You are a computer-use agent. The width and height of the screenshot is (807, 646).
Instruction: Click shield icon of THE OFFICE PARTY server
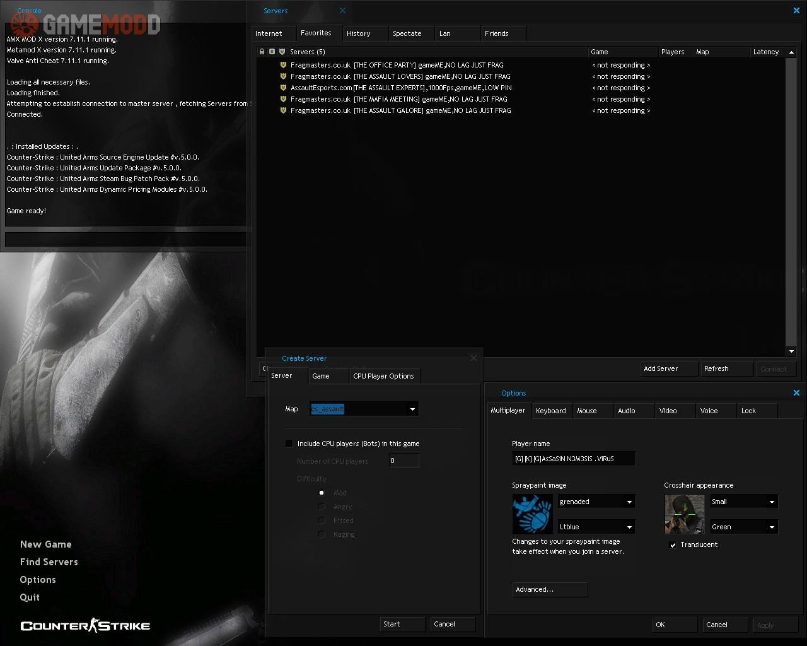[283, 65]
